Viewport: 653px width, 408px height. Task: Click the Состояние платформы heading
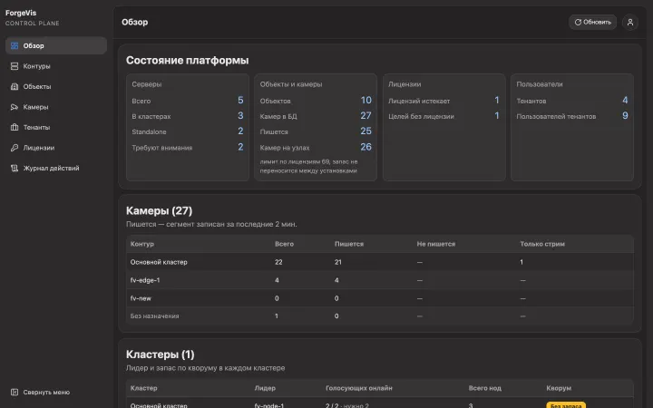188,61
